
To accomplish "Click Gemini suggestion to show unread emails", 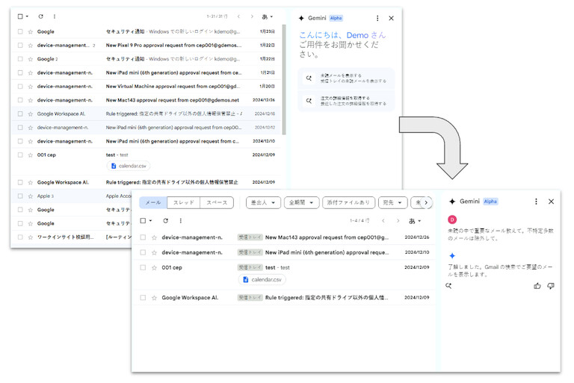I will 346,78.
